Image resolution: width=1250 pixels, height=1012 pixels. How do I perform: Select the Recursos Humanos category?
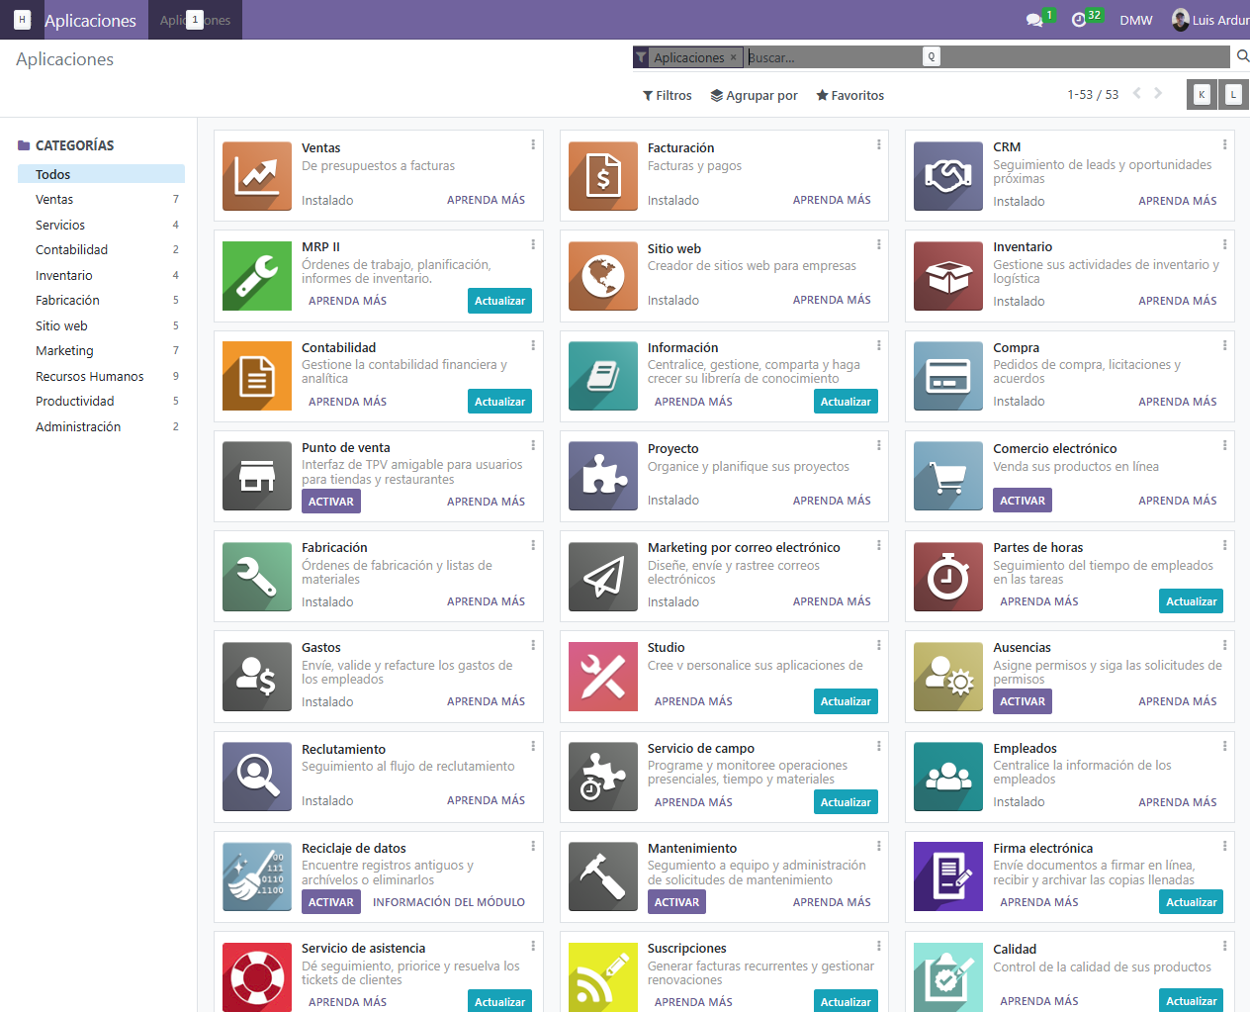point(90,377)
